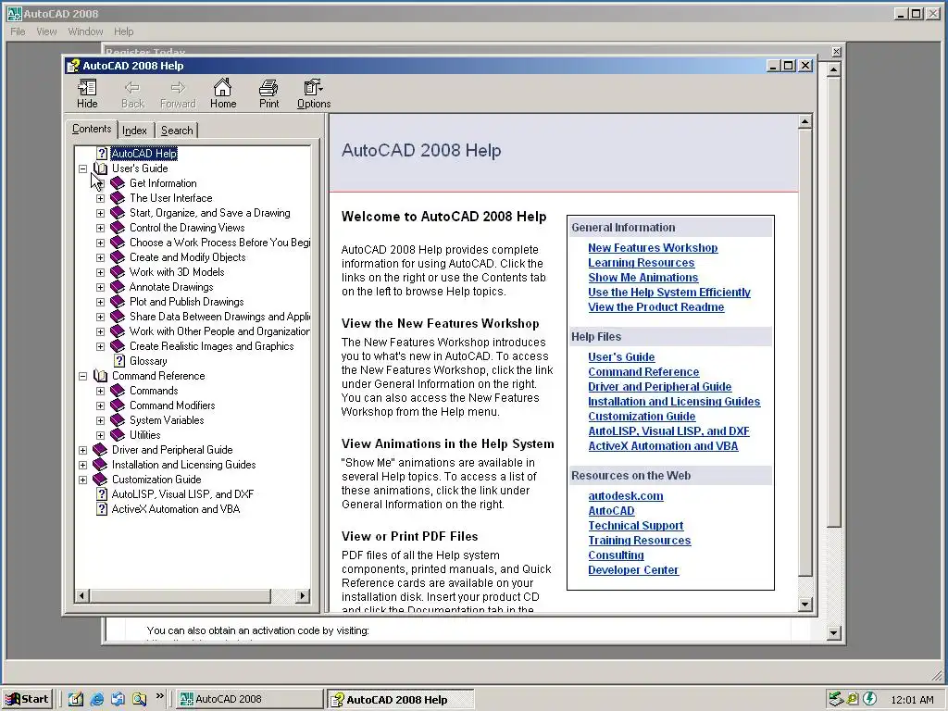Click the book icon beside System Variables
Image resolution: width=948 pixels, height=711 pixels.
tap(118, 420)
